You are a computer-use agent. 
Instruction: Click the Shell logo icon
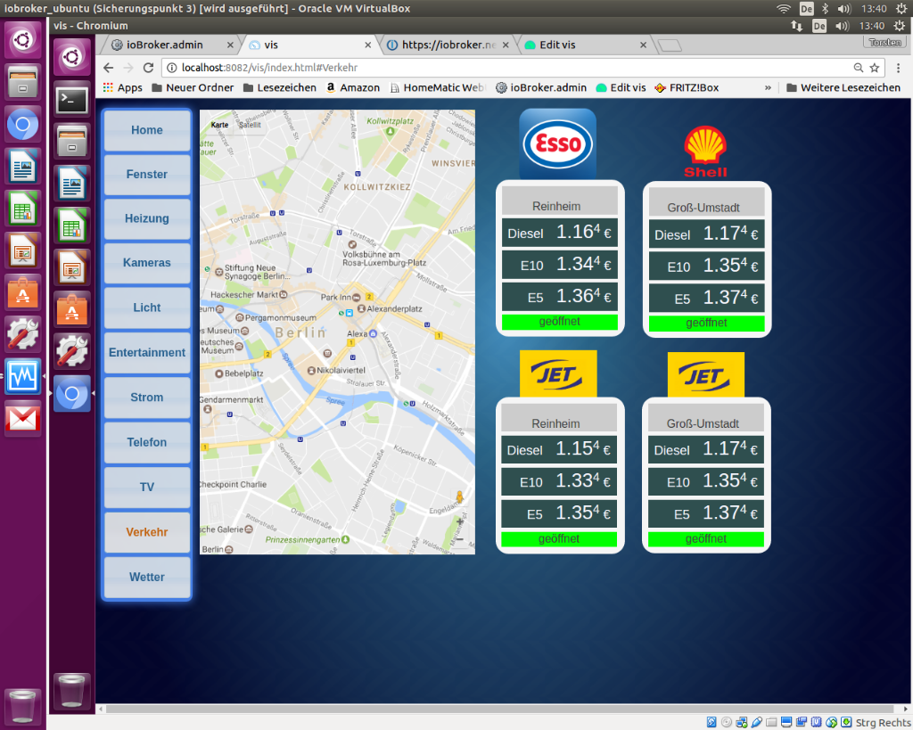click(x=705, y=152)
